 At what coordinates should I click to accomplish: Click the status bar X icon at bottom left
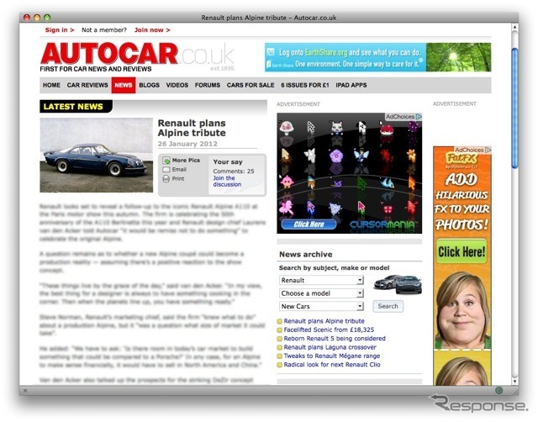(x=25, y=390)
